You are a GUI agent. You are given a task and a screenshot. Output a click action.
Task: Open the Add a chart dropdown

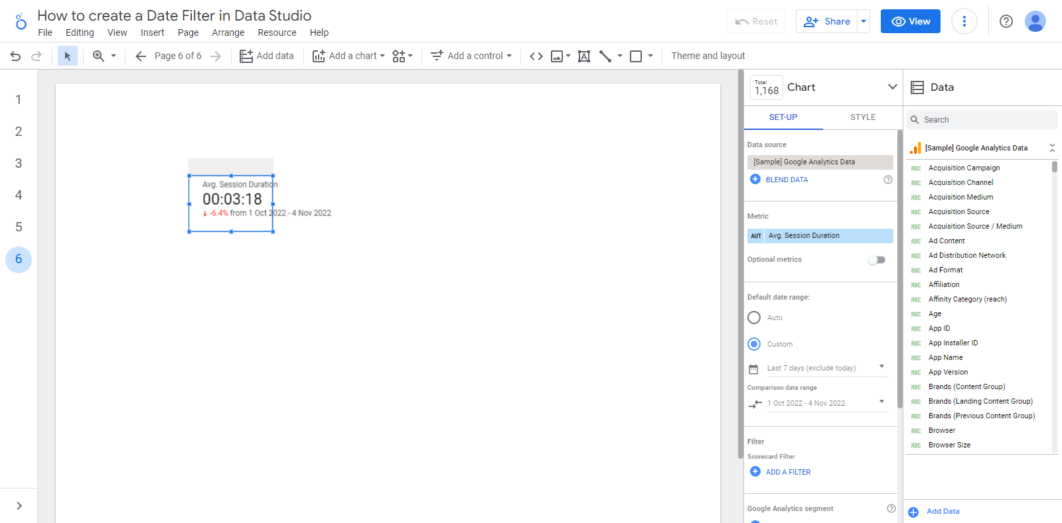(x=348, y=56)
